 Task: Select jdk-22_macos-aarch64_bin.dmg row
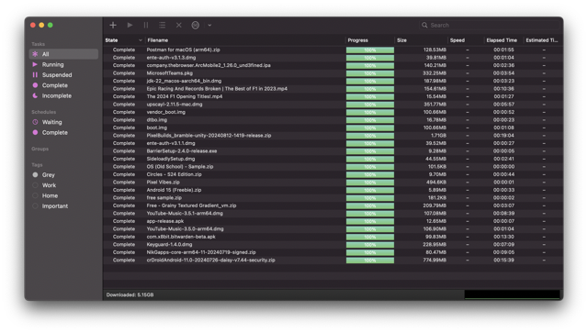(333, 81)
